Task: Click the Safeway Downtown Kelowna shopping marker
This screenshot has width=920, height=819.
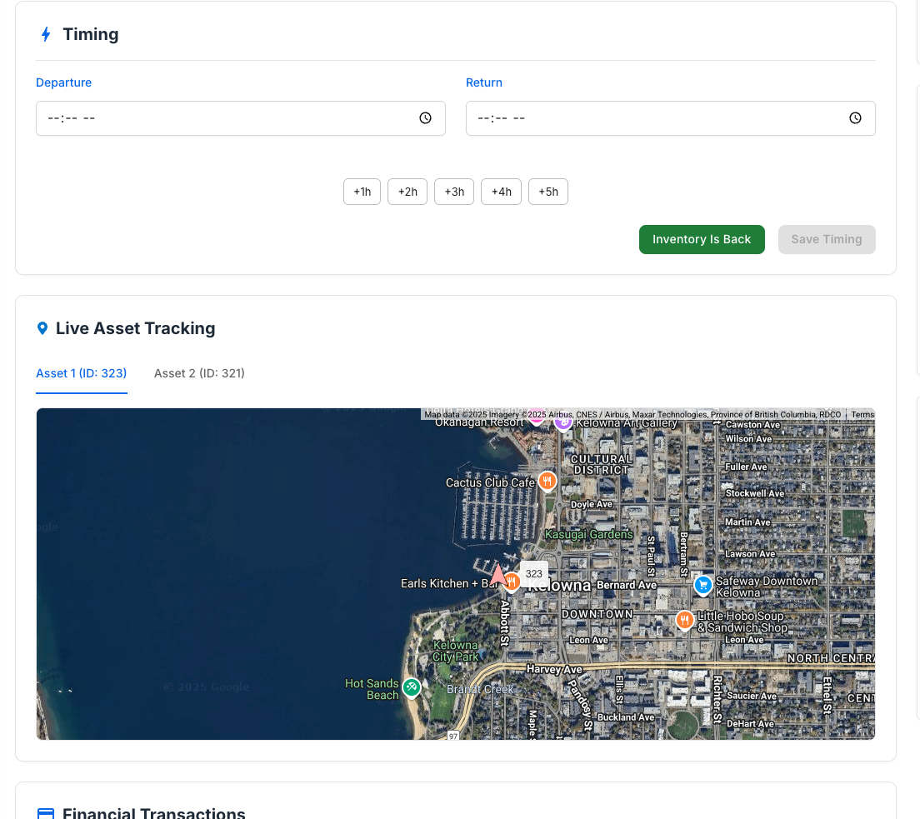Action: [702, 585]
